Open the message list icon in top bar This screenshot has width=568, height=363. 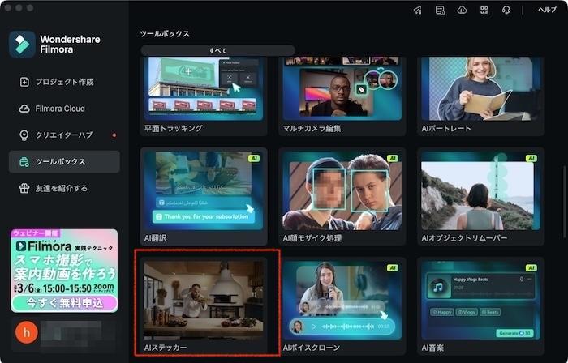(440, 10)
